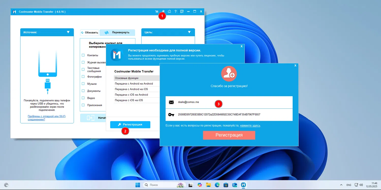The width and height of the screenshot is (381, 190).
Task: Click the Перевернуть swap button
Action: [117, 32]
